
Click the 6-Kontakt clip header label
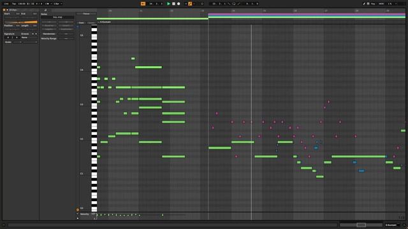coord(105,22)
